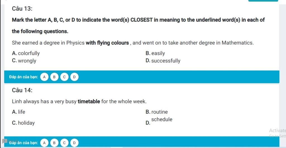This screenshot has height=148, width=286.
Task: Click the feedback flag icon at bottom-left
Action: pos(5,141)
